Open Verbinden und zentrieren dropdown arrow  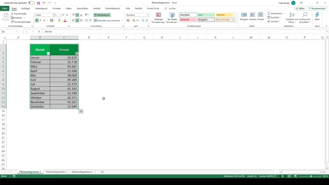click(x=122, y=20)
